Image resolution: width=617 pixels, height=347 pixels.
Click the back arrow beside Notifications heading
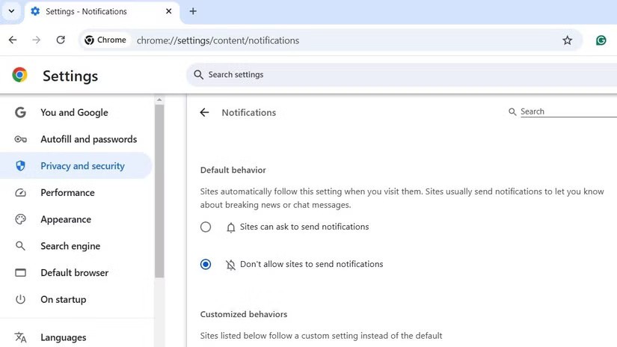pyautogui.click(x=204, y=112)
